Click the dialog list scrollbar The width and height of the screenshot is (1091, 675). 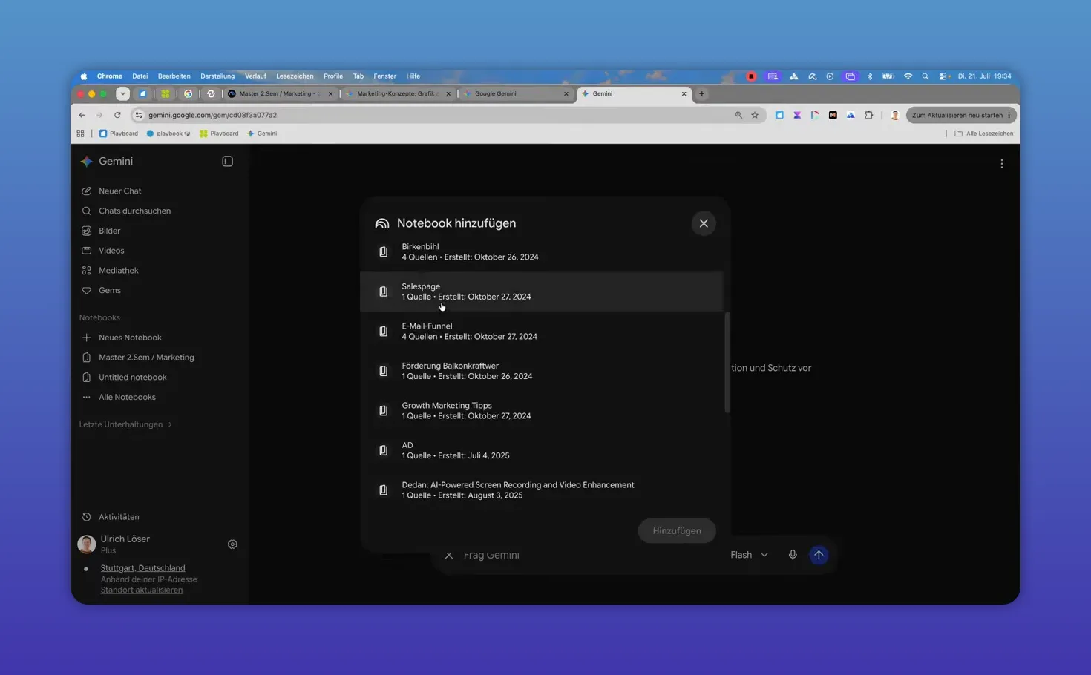[727, 362]
